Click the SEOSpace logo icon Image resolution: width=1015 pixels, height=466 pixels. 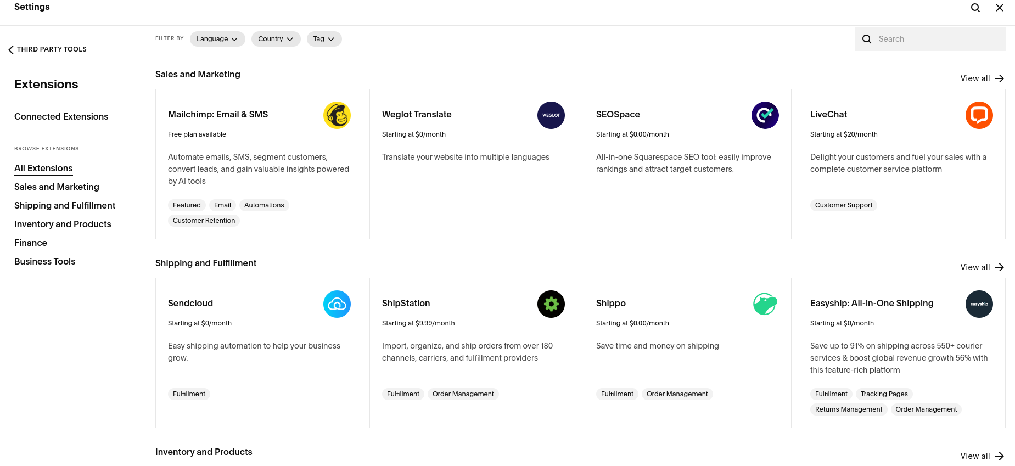click(x=765, y=115)
